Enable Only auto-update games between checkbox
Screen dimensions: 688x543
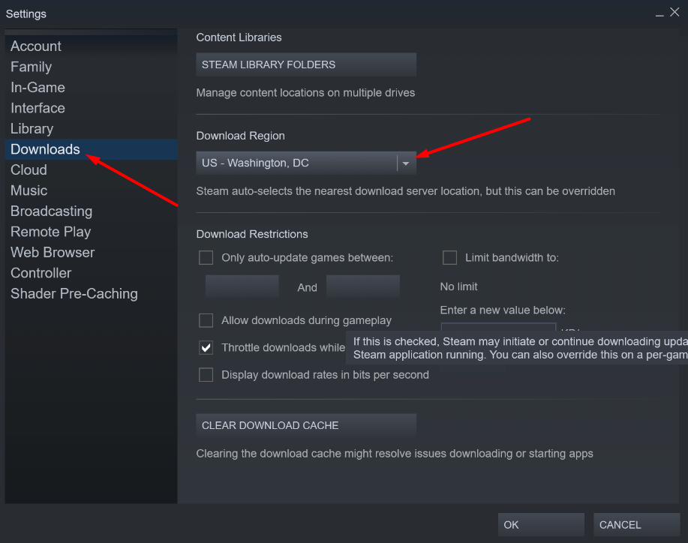(206, 257)
